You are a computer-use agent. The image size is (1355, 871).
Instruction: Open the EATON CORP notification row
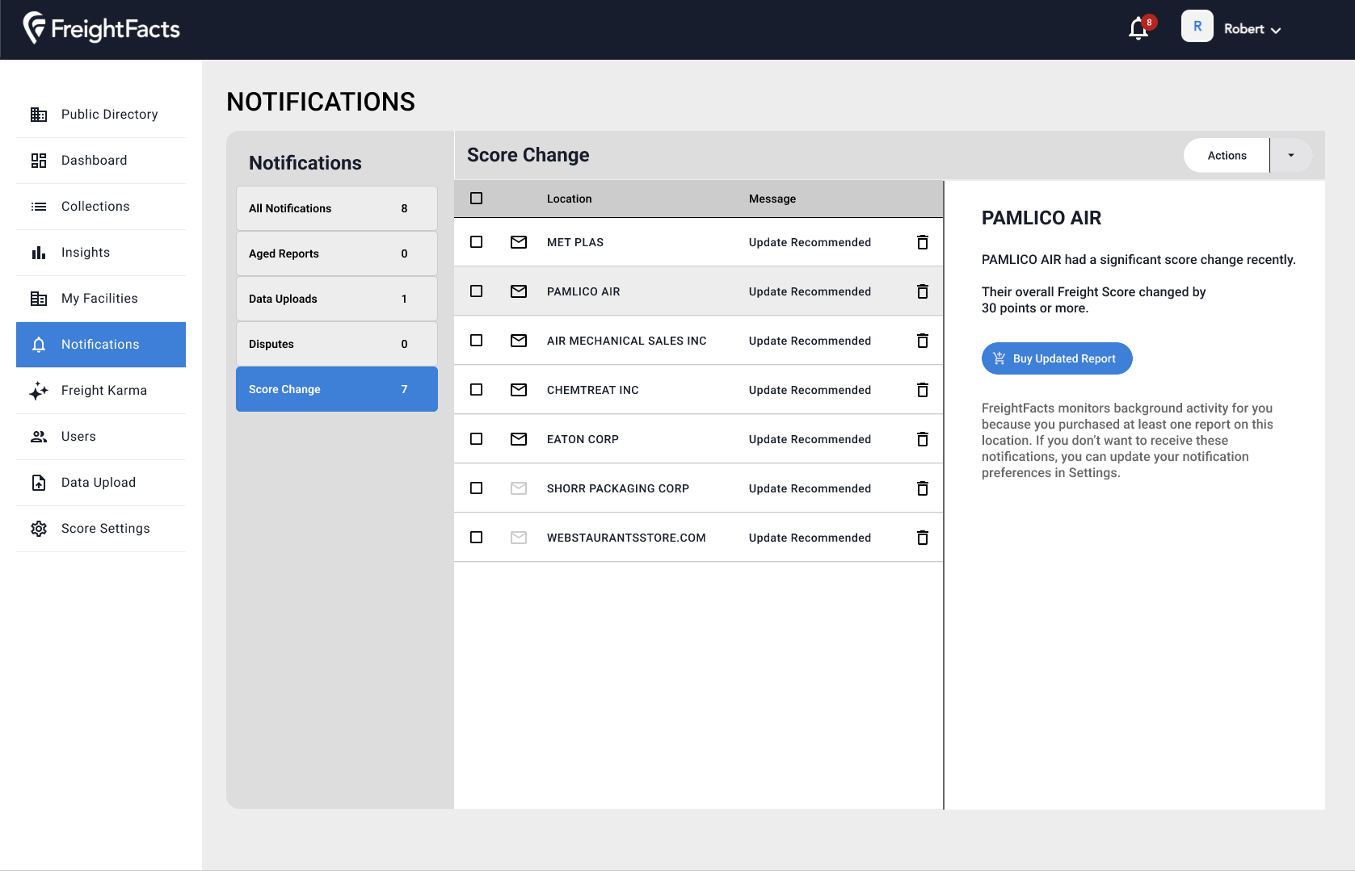[583, 439]
